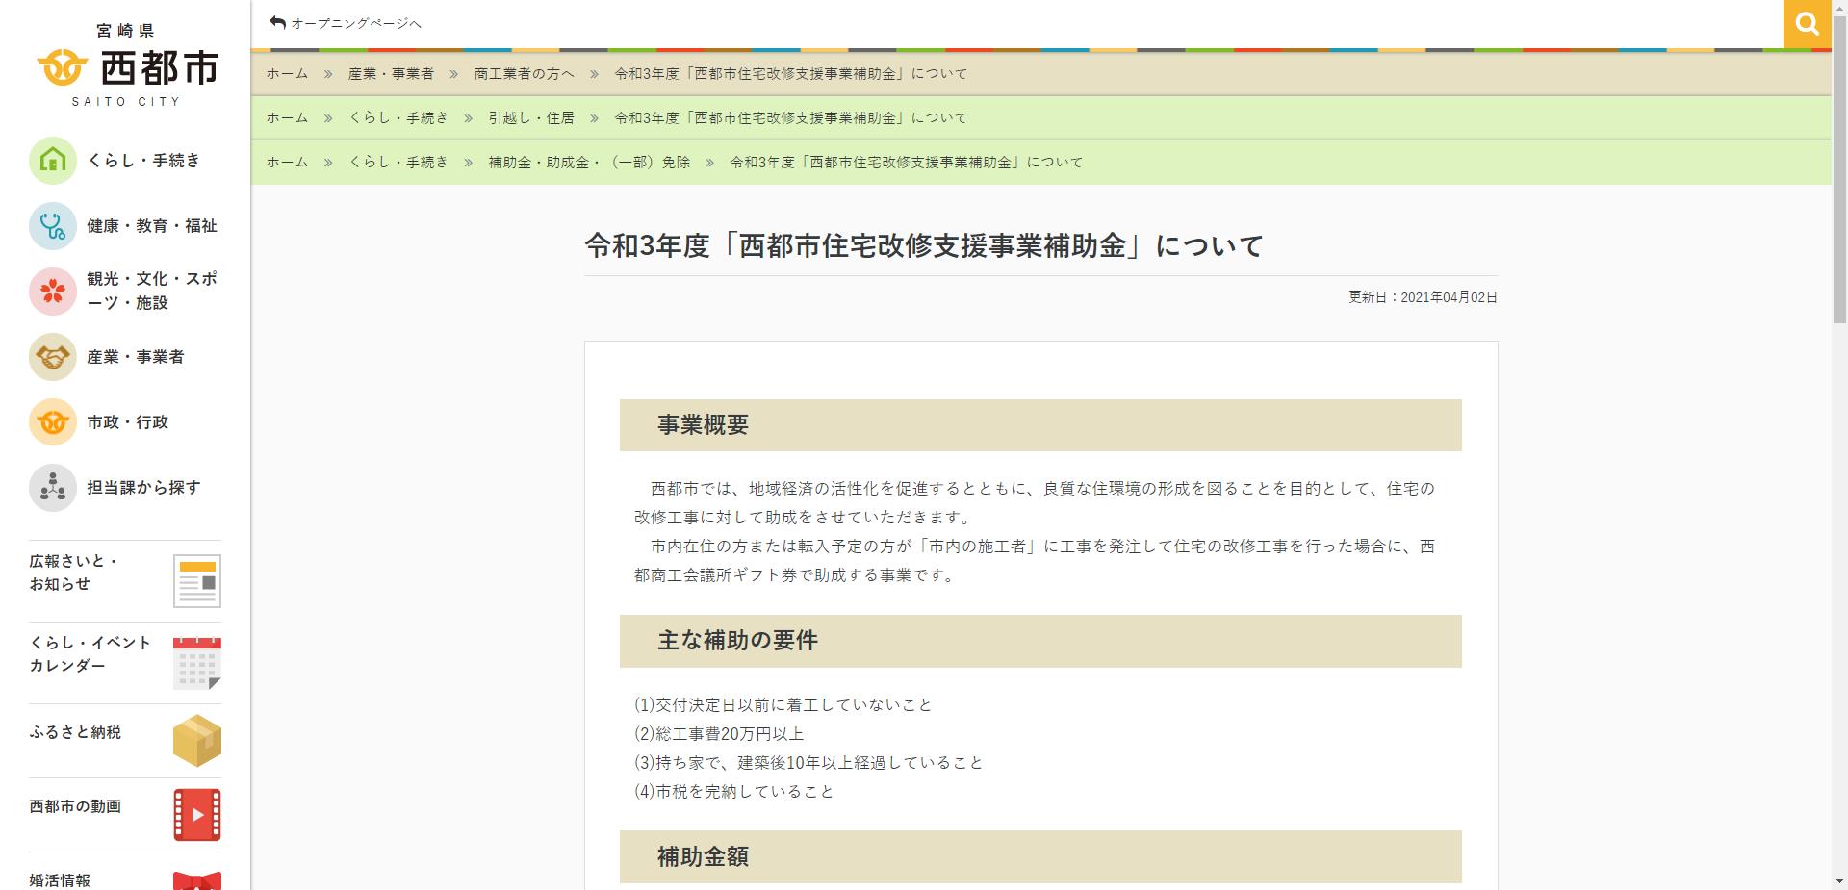Open 市政・行政 using its city emblem icon
The height and width of the screenshot is (890, 1848).
53,421
